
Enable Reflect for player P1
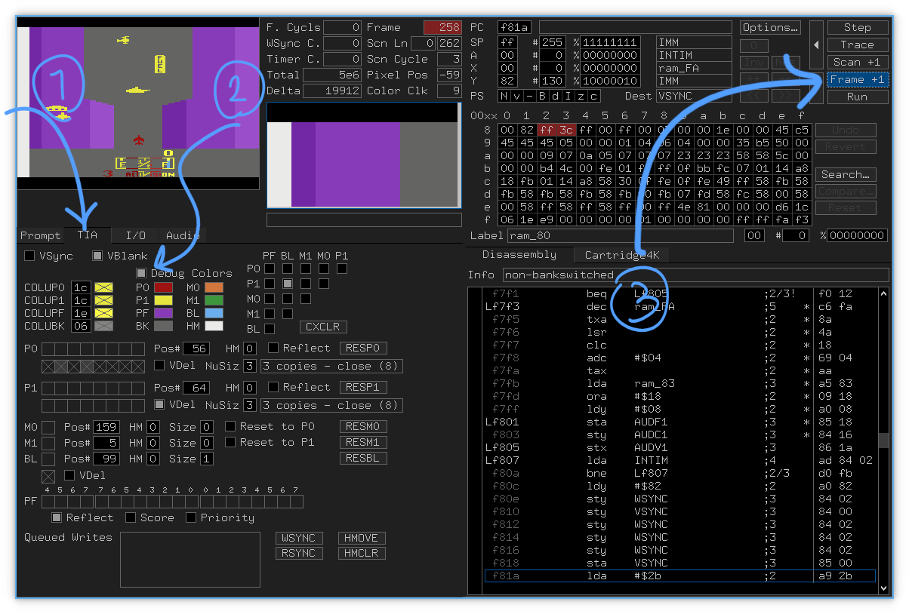[x=273, y=387]
